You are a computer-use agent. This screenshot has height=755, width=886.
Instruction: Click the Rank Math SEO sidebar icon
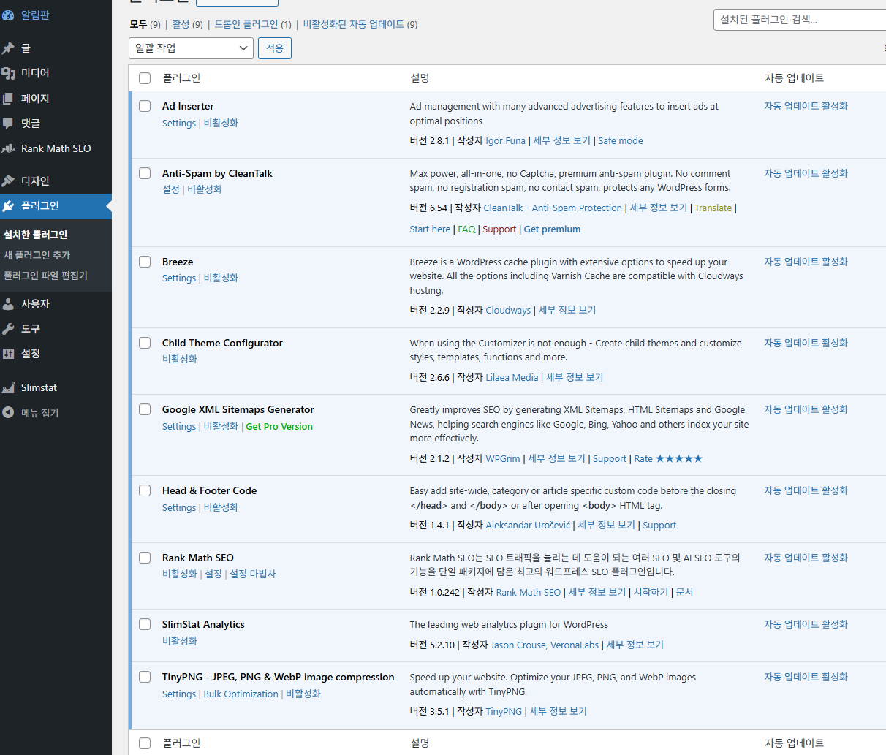coord(8,148)
